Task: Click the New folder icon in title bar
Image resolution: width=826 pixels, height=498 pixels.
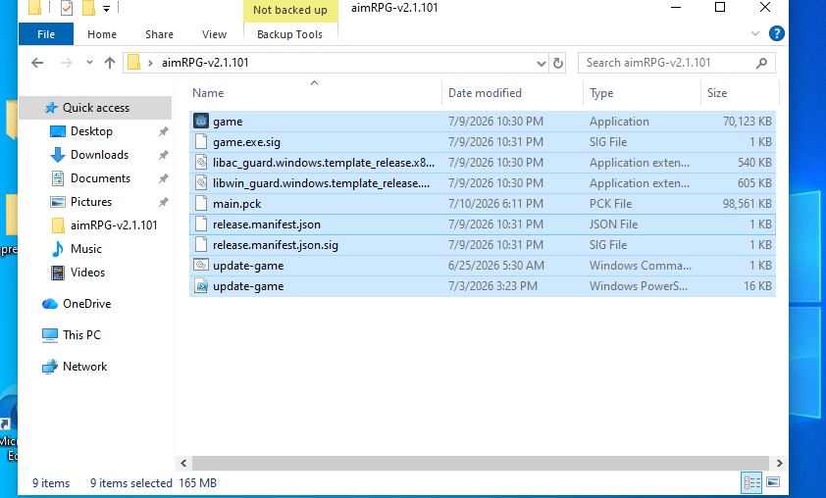Action: 88,8
